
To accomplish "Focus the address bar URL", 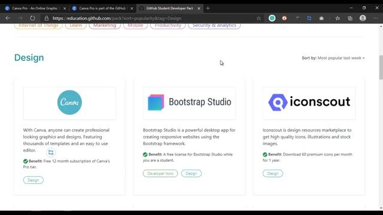I will (117, 19).
